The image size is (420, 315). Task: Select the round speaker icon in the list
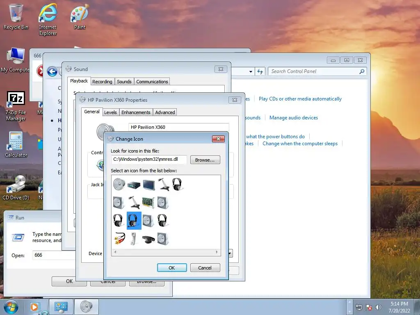[119, 184]
